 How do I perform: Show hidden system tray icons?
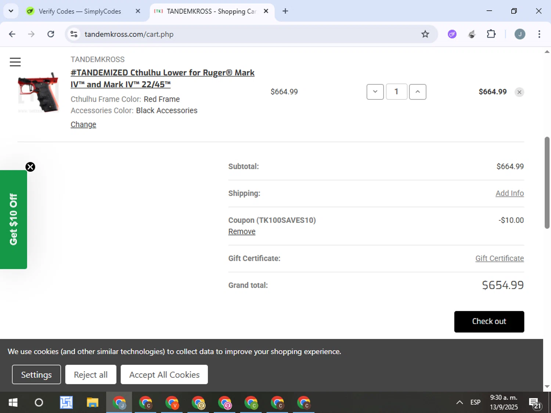pos(460,403)
